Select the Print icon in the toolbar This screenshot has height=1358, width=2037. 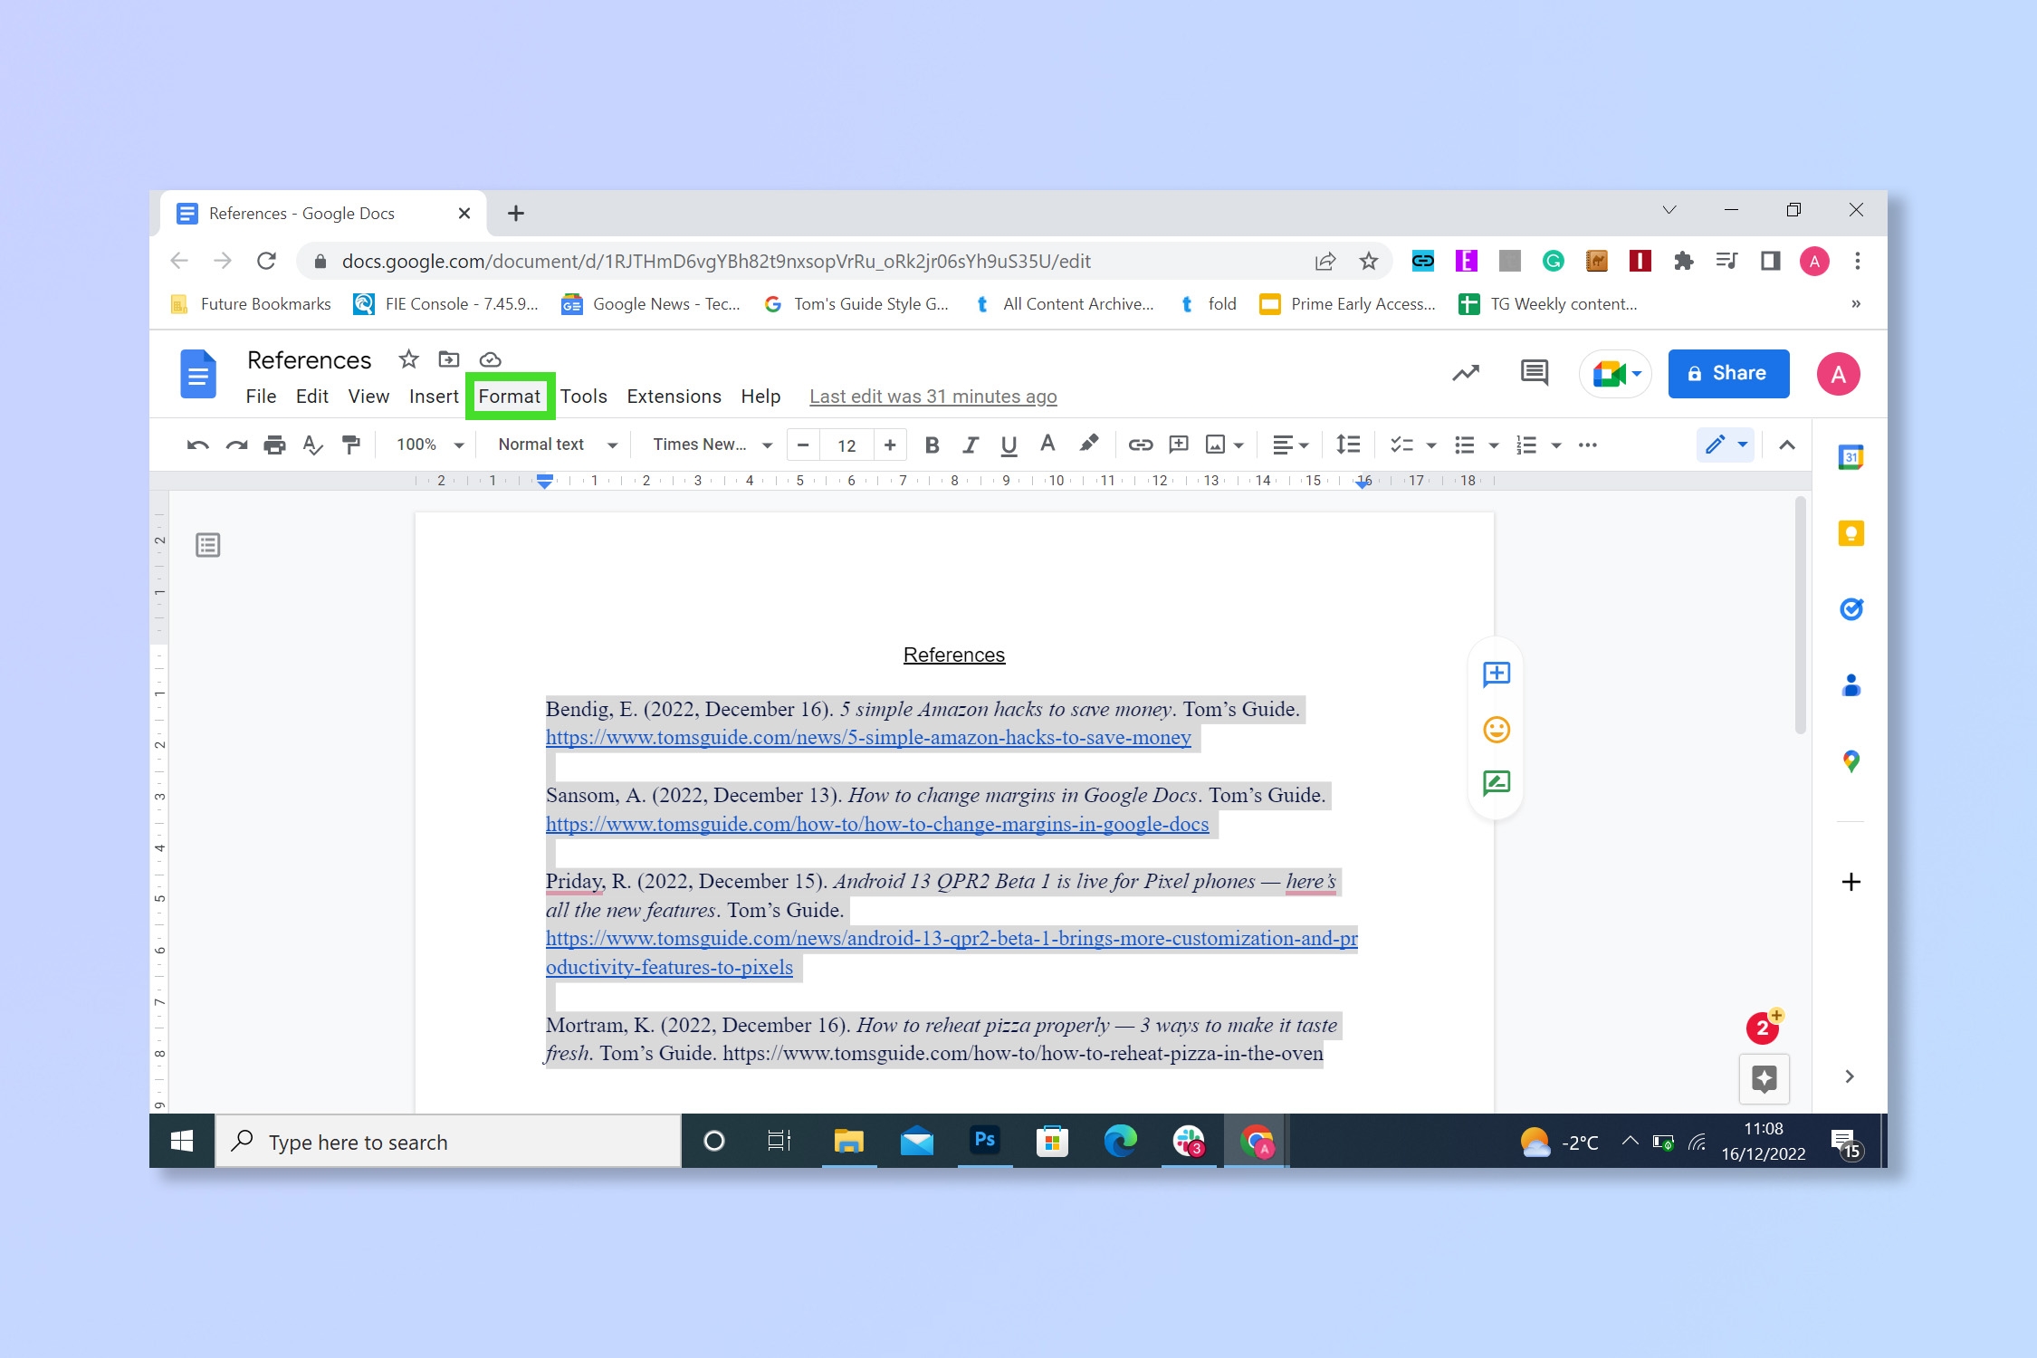[x=274, y=445]
